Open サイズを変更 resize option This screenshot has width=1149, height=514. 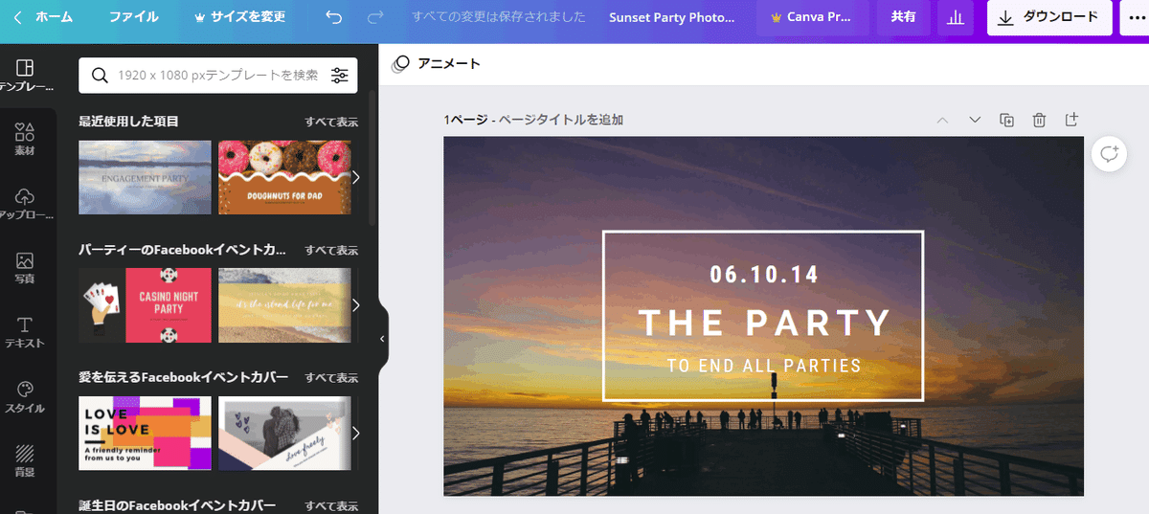[239, 17]
